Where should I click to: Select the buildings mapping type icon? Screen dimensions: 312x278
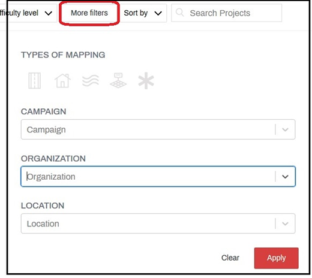[62, 81]
